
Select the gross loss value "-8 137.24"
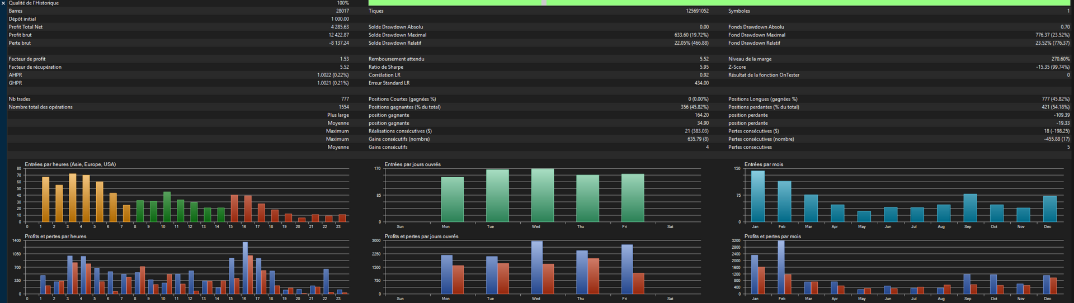339,43
